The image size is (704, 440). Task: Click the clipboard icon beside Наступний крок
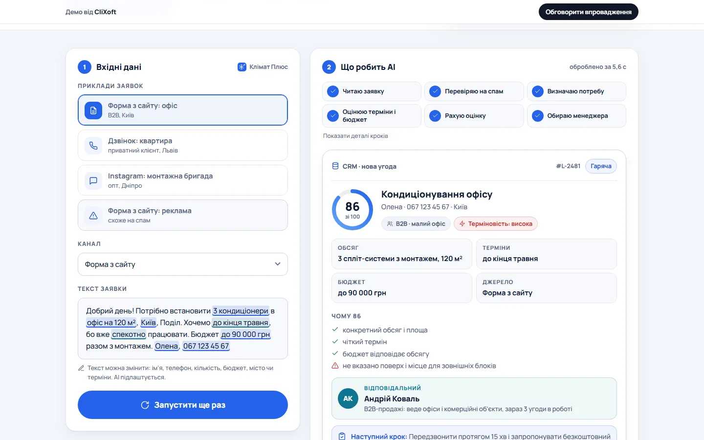click(x=342, y=437)
